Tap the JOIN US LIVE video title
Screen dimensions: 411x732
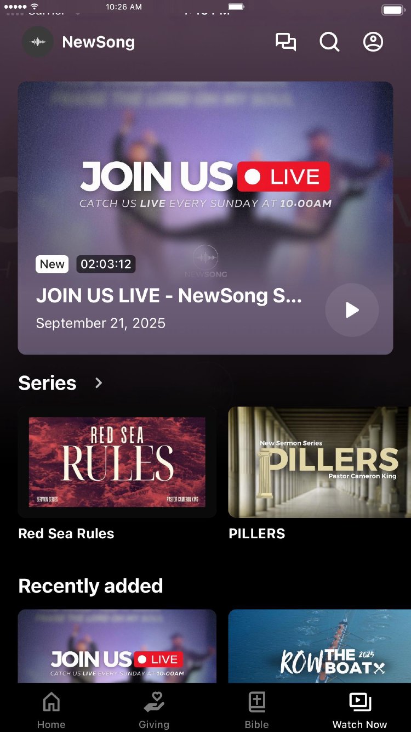(169, 296)
